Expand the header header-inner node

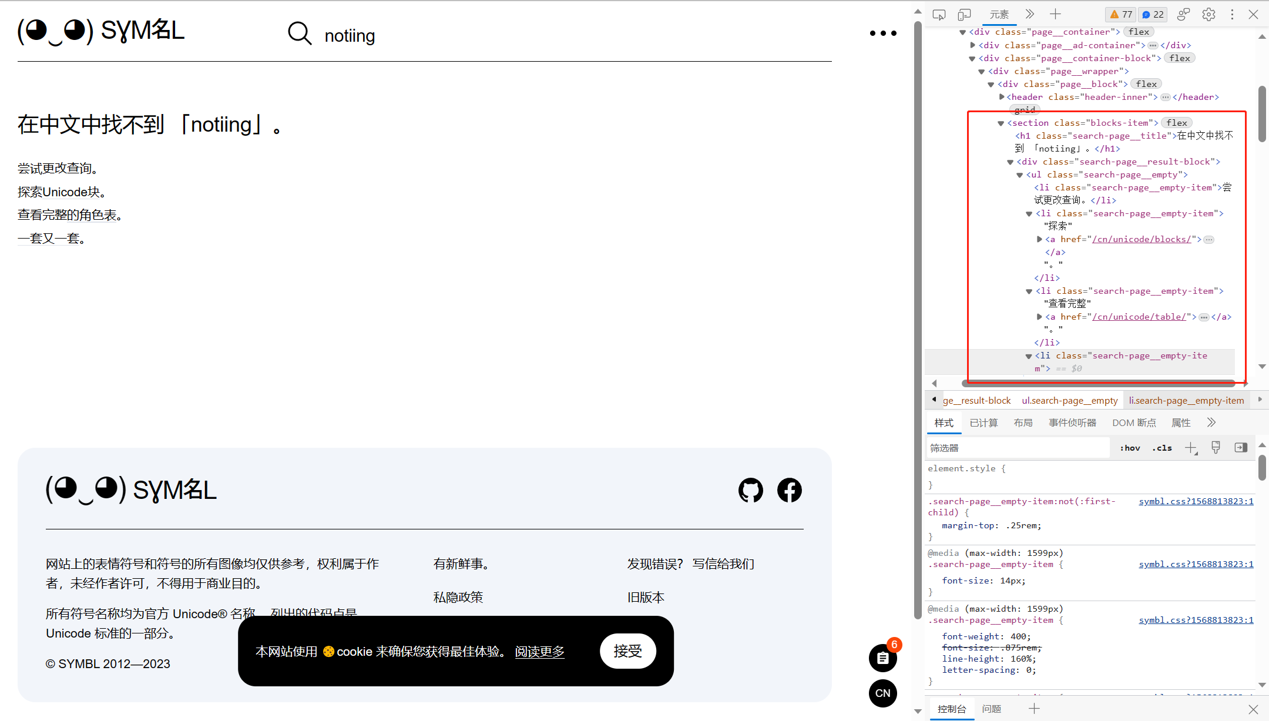1001,97
